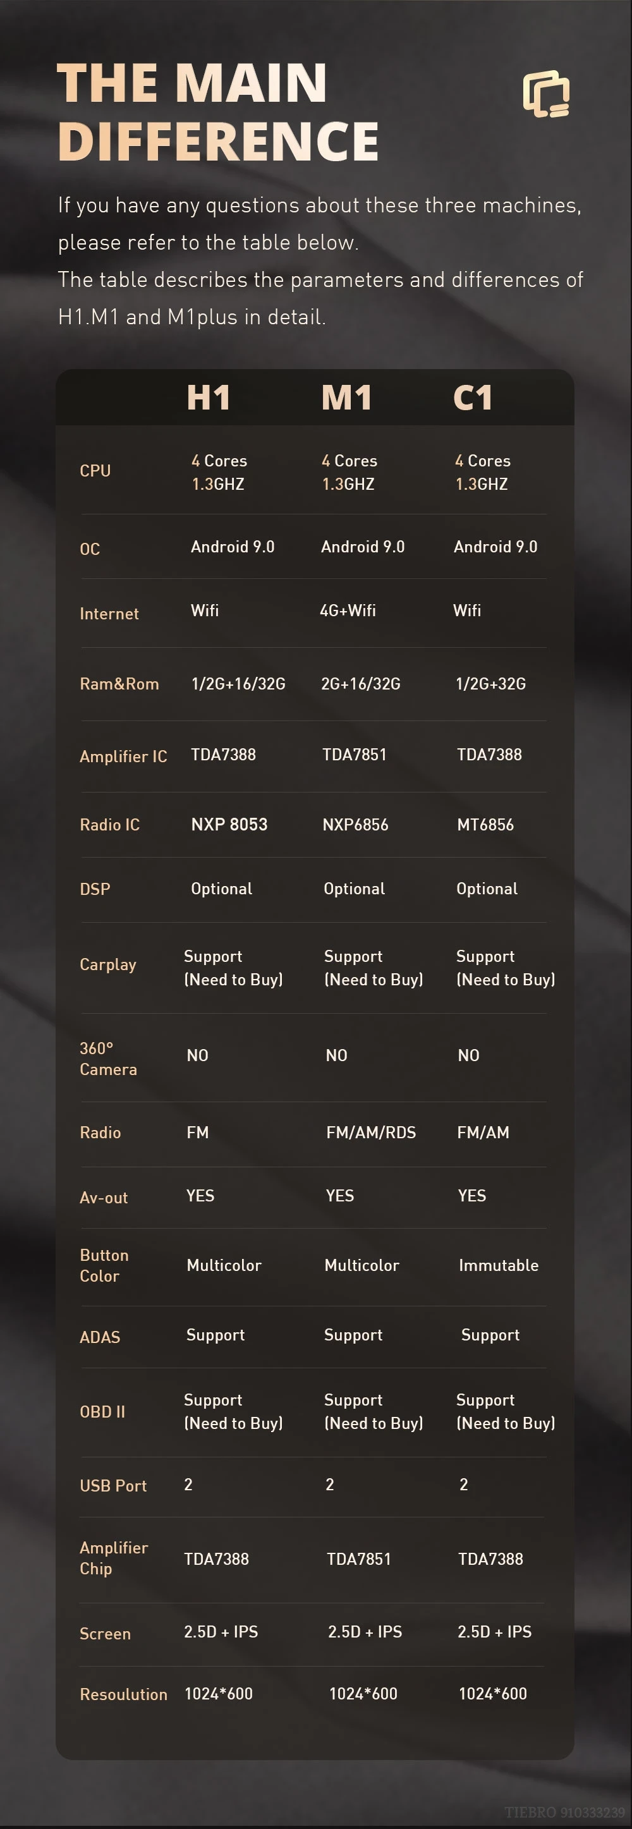The width and height of the screenshot is (632, 1829).
Task: Click the DSP row label
Action: (x=95, y=889)
